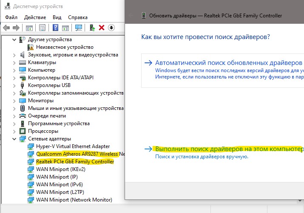Click the sound devices speaker icon
Screen dimensions: 304x213
[23, 55]
